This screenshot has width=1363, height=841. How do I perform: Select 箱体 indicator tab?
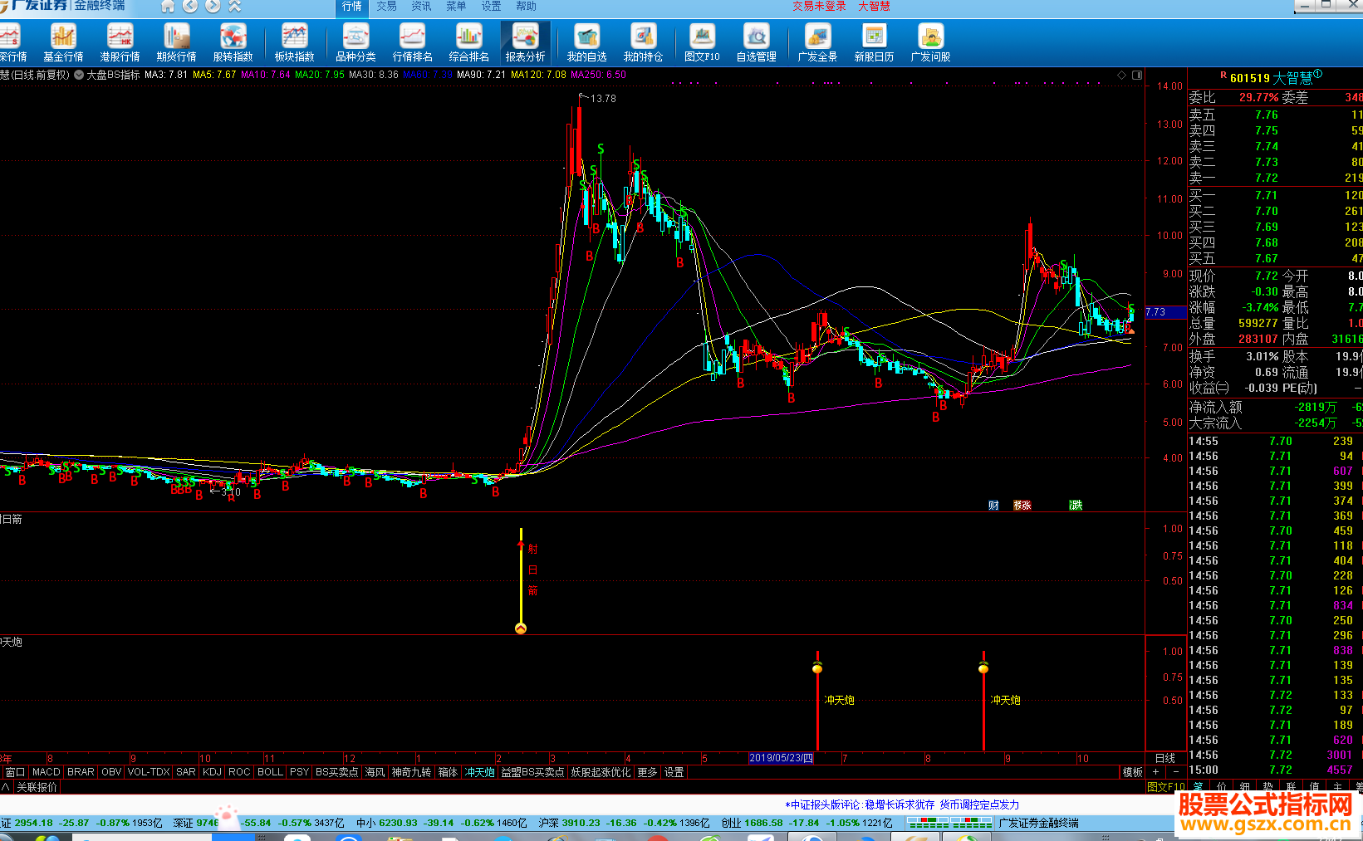pyautogui.click(x=448, y=772)
